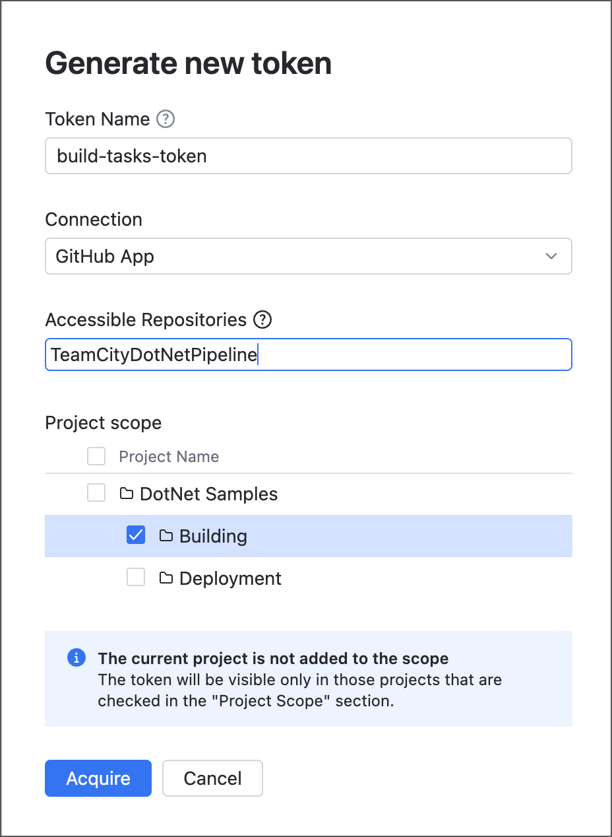Uncheck the Building project checkbox

click(x=135, y=535)
